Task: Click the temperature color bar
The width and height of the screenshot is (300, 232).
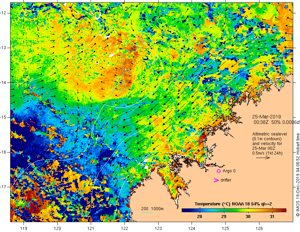Action: [234, 211]
